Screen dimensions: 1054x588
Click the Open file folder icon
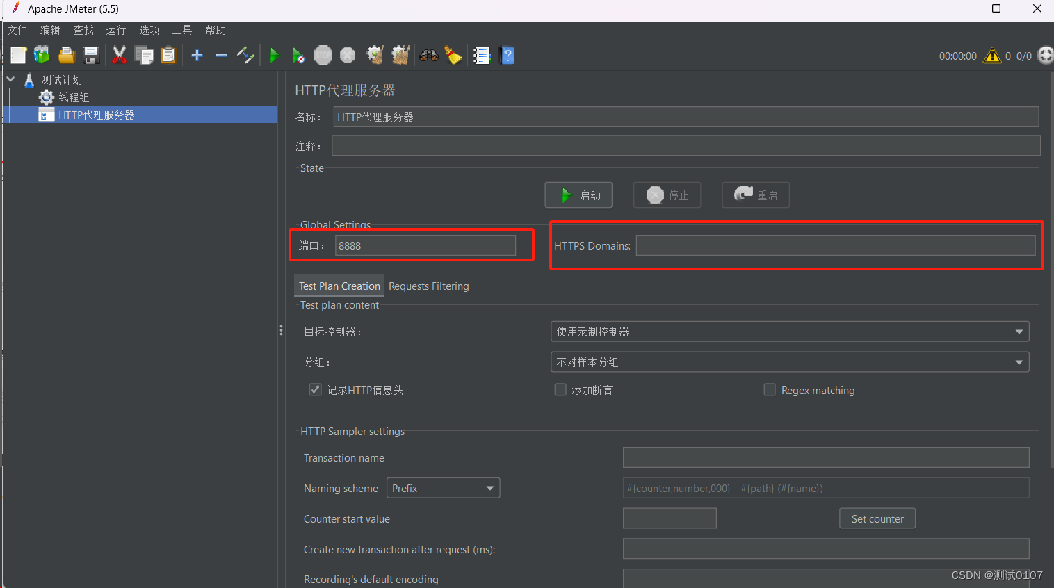pyautogui.click(x=67, y=56)
